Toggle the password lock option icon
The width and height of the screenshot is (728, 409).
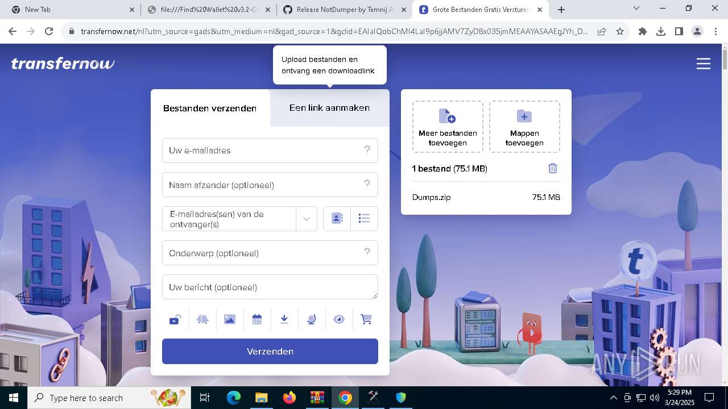coord(175,319)
